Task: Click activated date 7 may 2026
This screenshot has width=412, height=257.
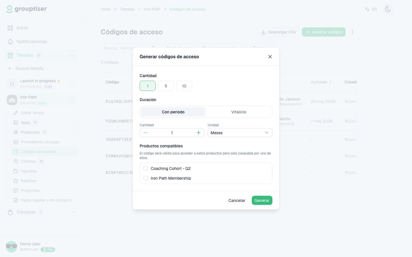Action: (x=322, y=121)
